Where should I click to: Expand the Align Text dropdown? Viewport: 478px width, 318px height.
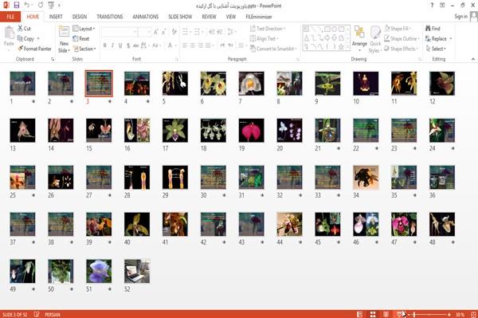264,39
